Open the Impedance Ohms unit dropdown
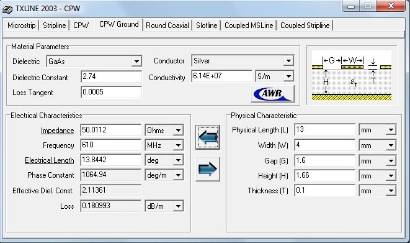The height and width of the screenshot is (243, 410). (164, 130)
